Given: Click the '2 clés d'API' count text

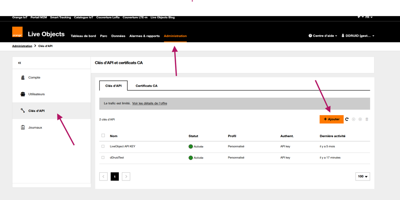Looking at the screenshot, I should coord(107,120).
